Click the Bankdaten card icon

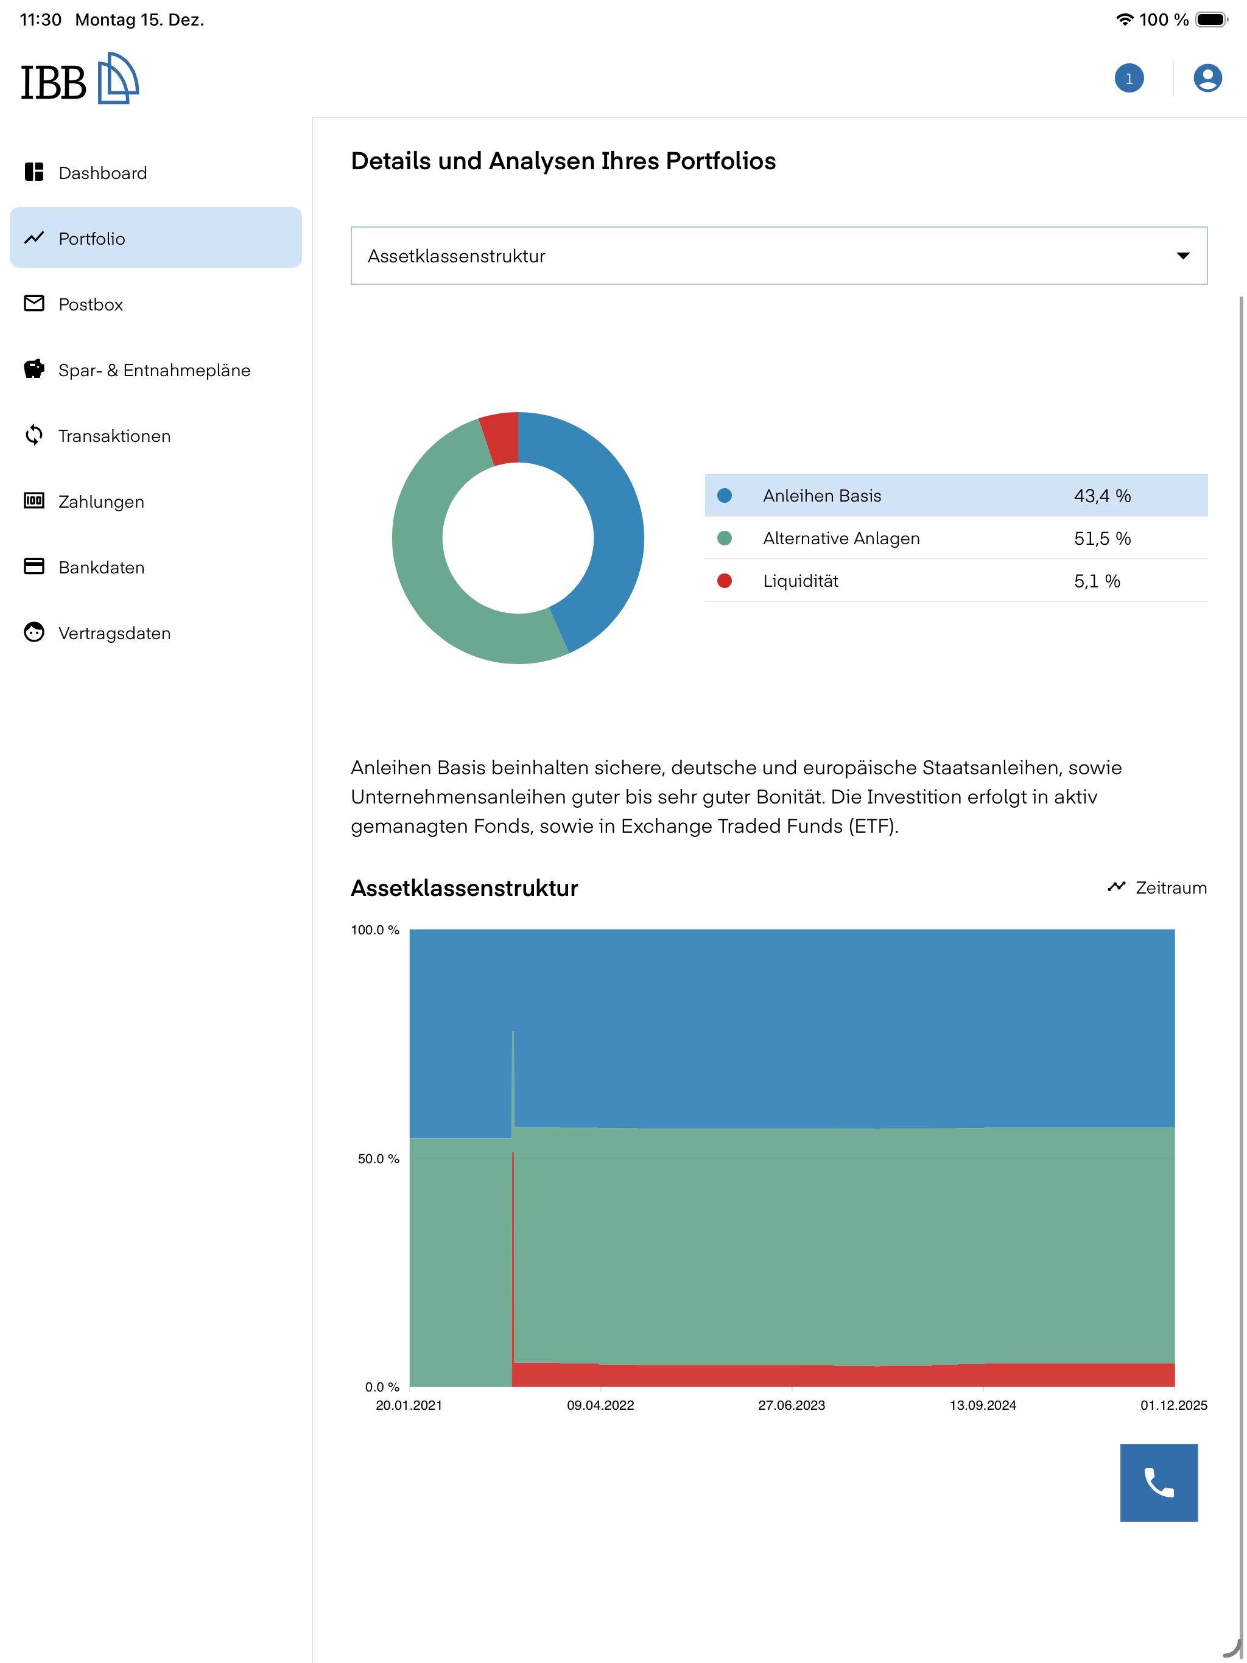point(34,566)
